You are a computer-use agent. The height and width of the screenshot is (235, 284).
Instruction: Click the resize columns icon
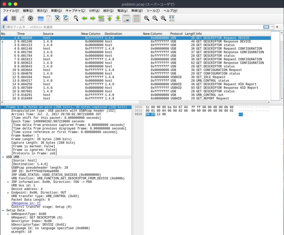(172, 18)
